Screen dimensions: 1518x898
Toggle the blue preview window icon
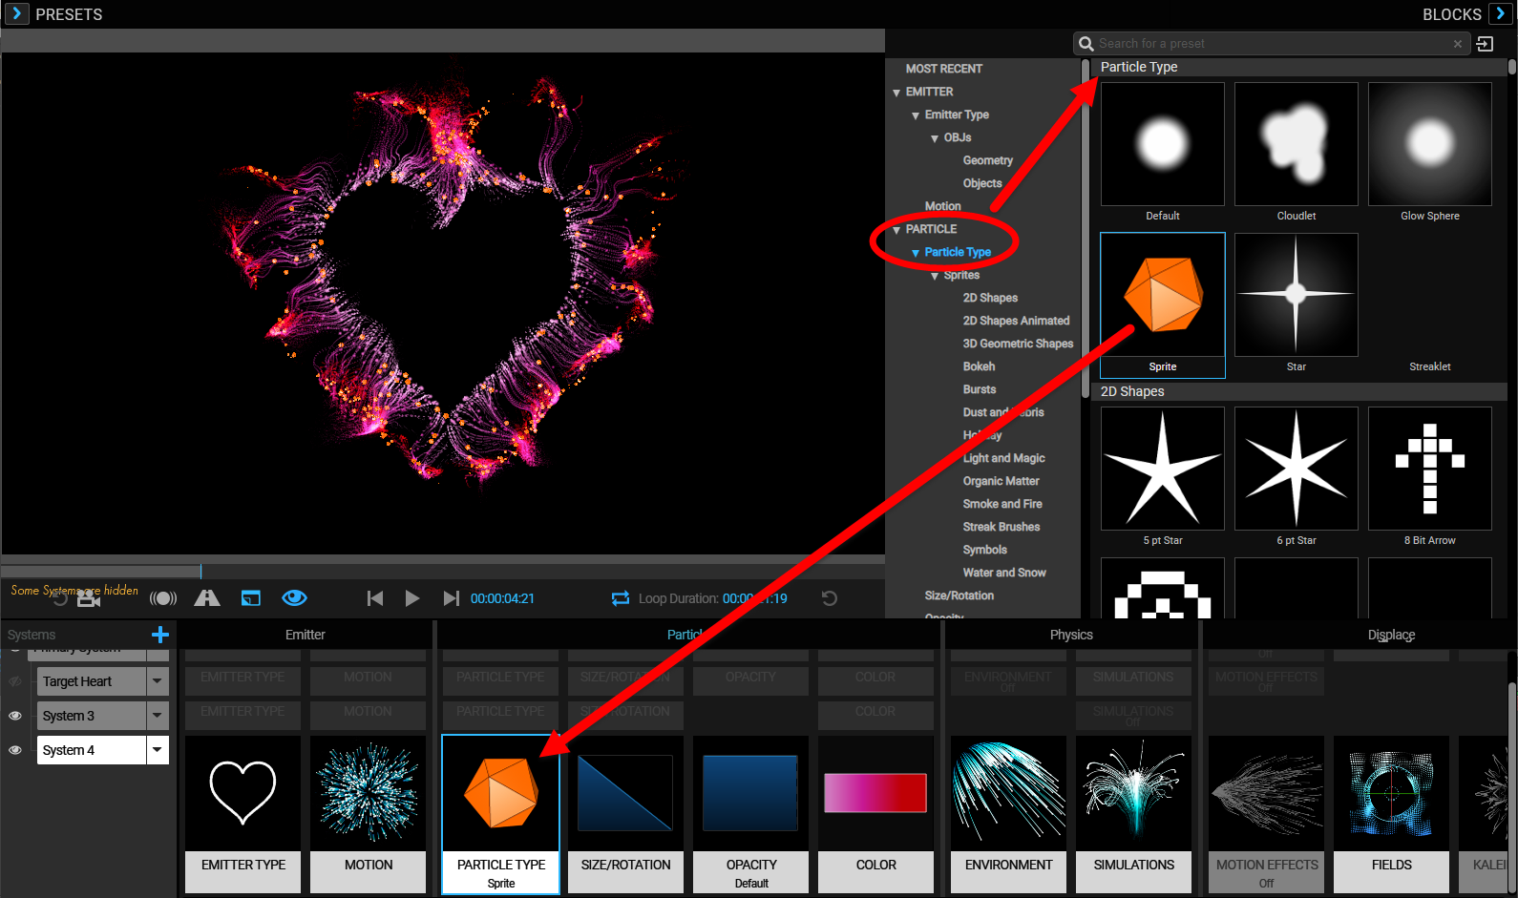(251, 598)
